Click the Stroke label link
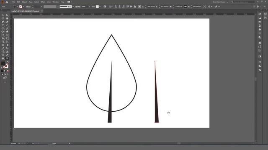This screenshot has width=268, height=150. 28,7
